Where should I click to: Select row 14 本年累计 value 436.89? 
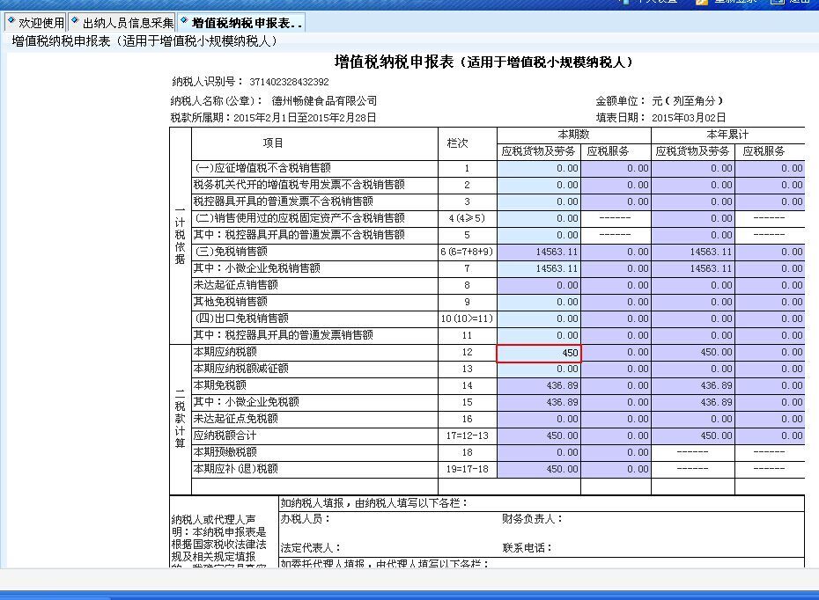692,385
